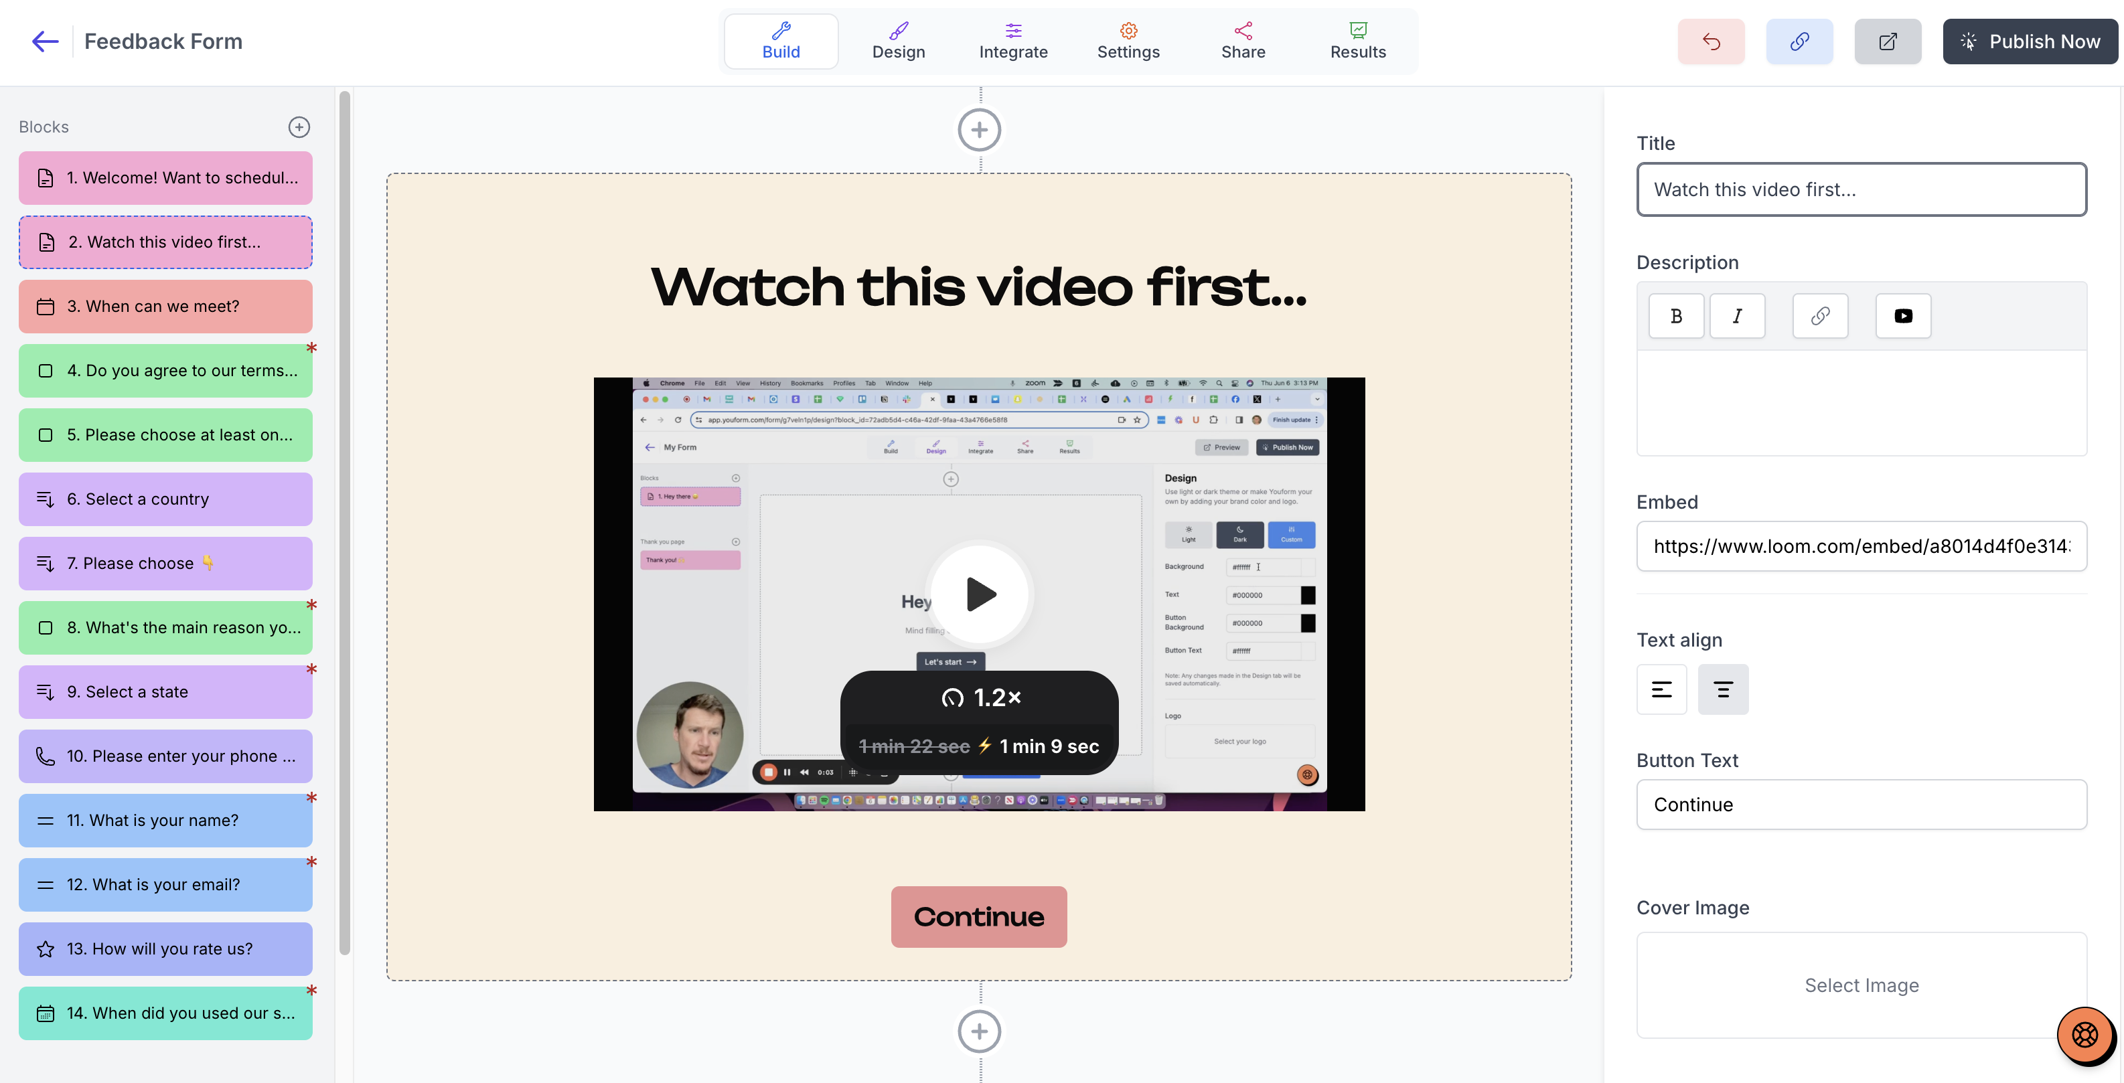Viewport: 2124px width, 1083px height.
Task: Open the Integrate tab
Action: [x=1013, y=41]
